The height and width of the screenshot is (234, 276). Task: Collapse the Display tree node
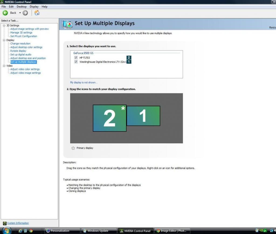tap(4, 40)
